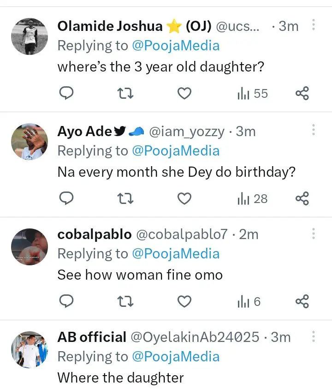The image size is (332, 389).
Task: View analytics showing 55 views
Action: 252,94
